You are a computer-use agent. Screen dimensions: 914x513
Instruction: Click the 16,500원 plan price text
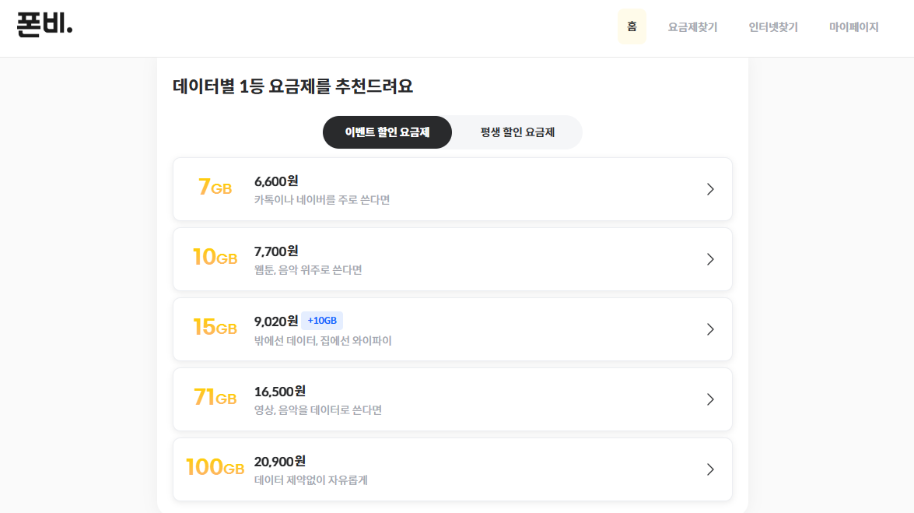[279, 391]
